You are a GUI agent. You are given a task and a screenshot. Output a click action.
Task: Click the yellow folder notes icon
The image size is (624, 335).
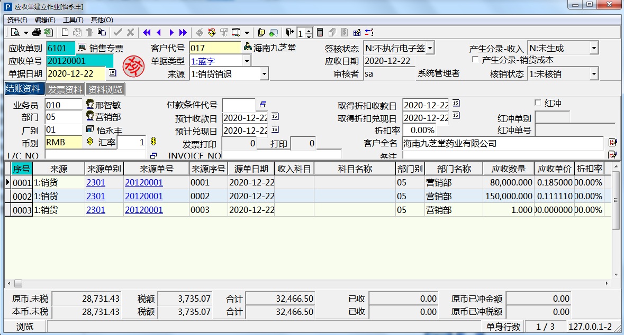pyautogui.click(x=261, y=33)
